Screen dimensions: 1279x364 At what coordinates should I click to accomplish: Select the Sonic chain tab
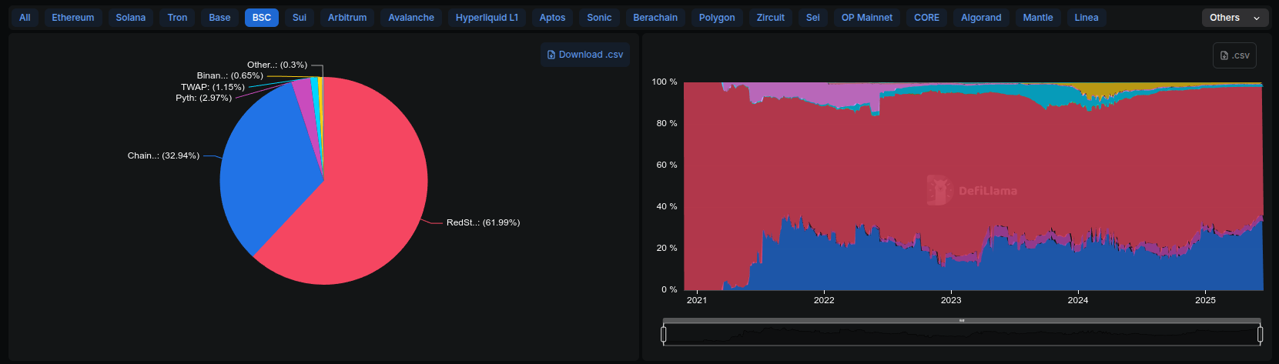(x=599, y=18)
